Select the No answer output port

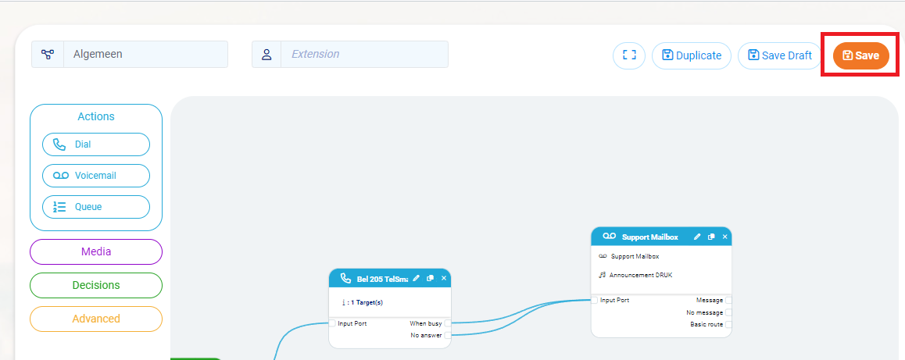pyautogui.click(x=447, y=335)
